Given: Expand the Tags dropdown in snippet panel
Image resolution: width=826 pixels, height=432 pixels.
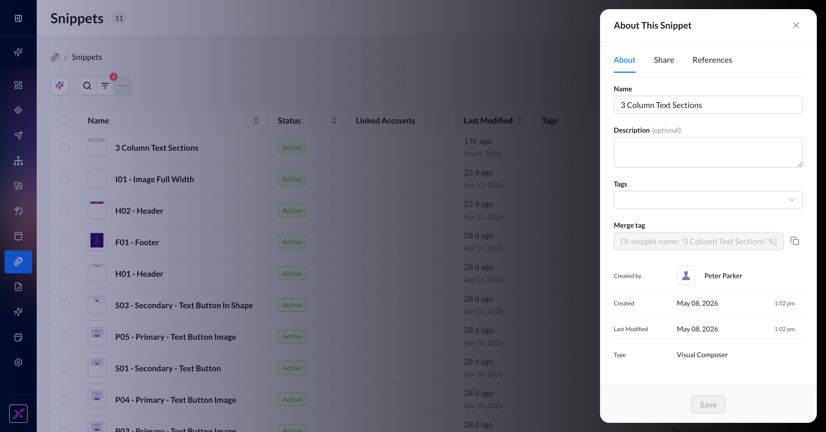Looking at the screenshot, I should (x=708, y=200).
